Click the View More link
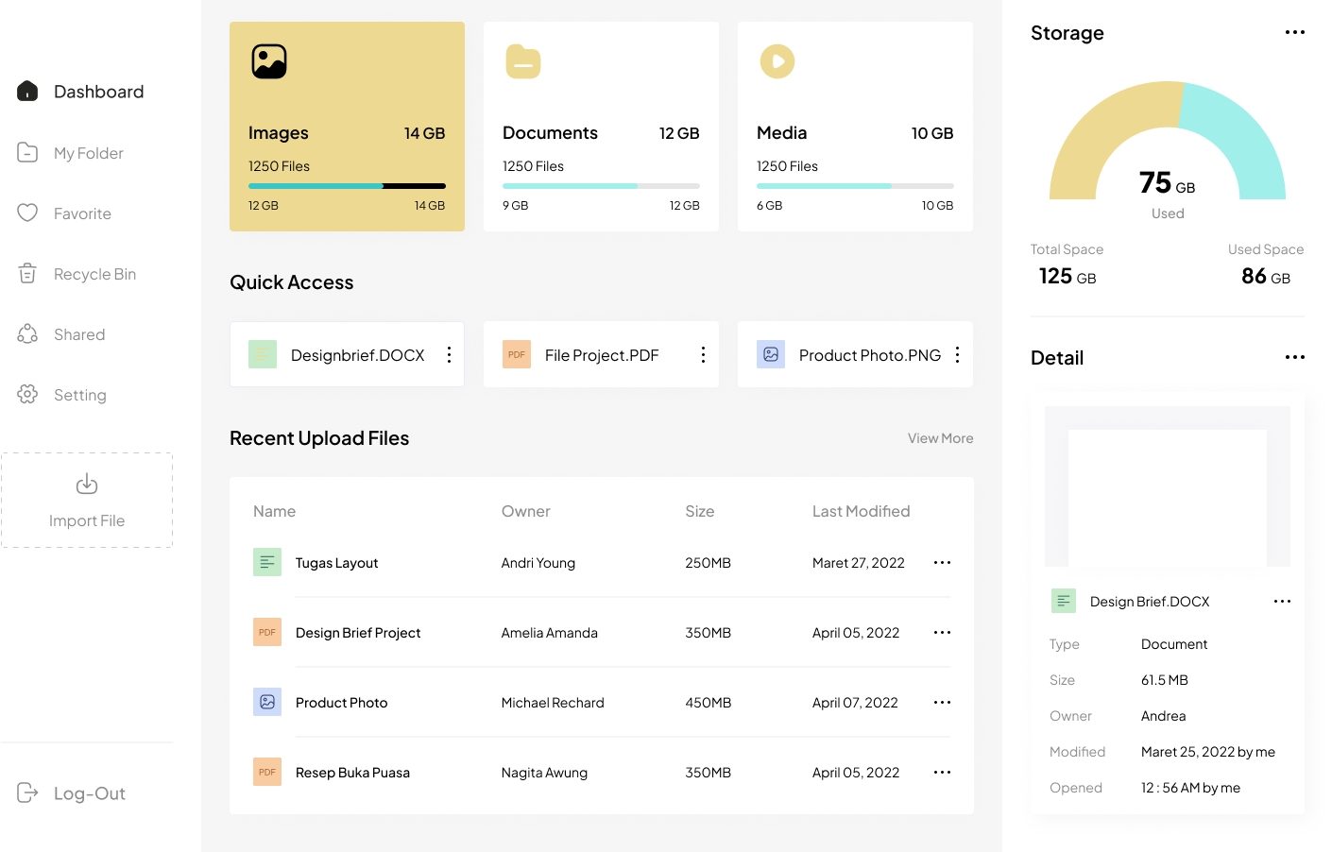Image resolution: width=1332 pixels, height=852 pixels. pyautogui.click(x=940, y=438)
